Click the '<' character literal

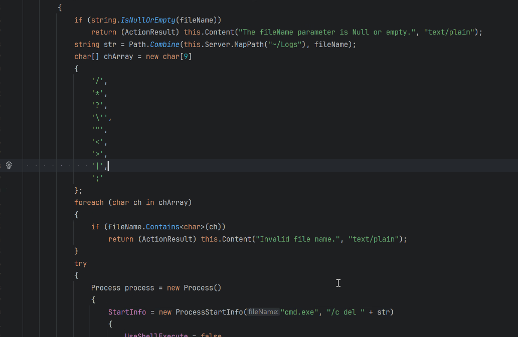tap(97, 142)
